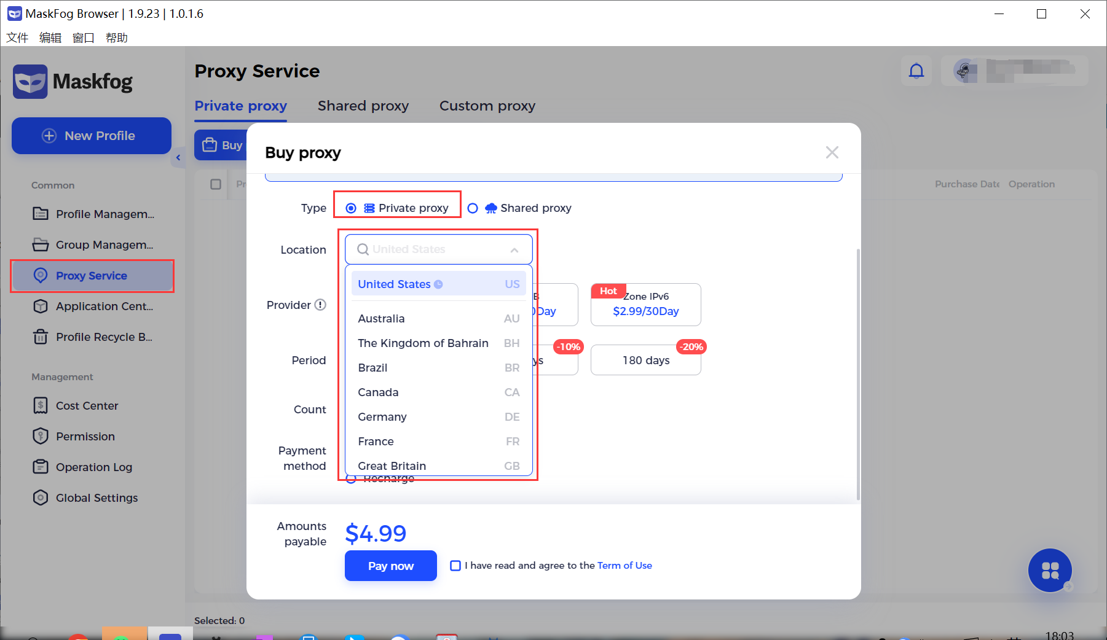Click the Location search input field
1107x640 pixels.
pyautogui.click(x=439, y=249)
